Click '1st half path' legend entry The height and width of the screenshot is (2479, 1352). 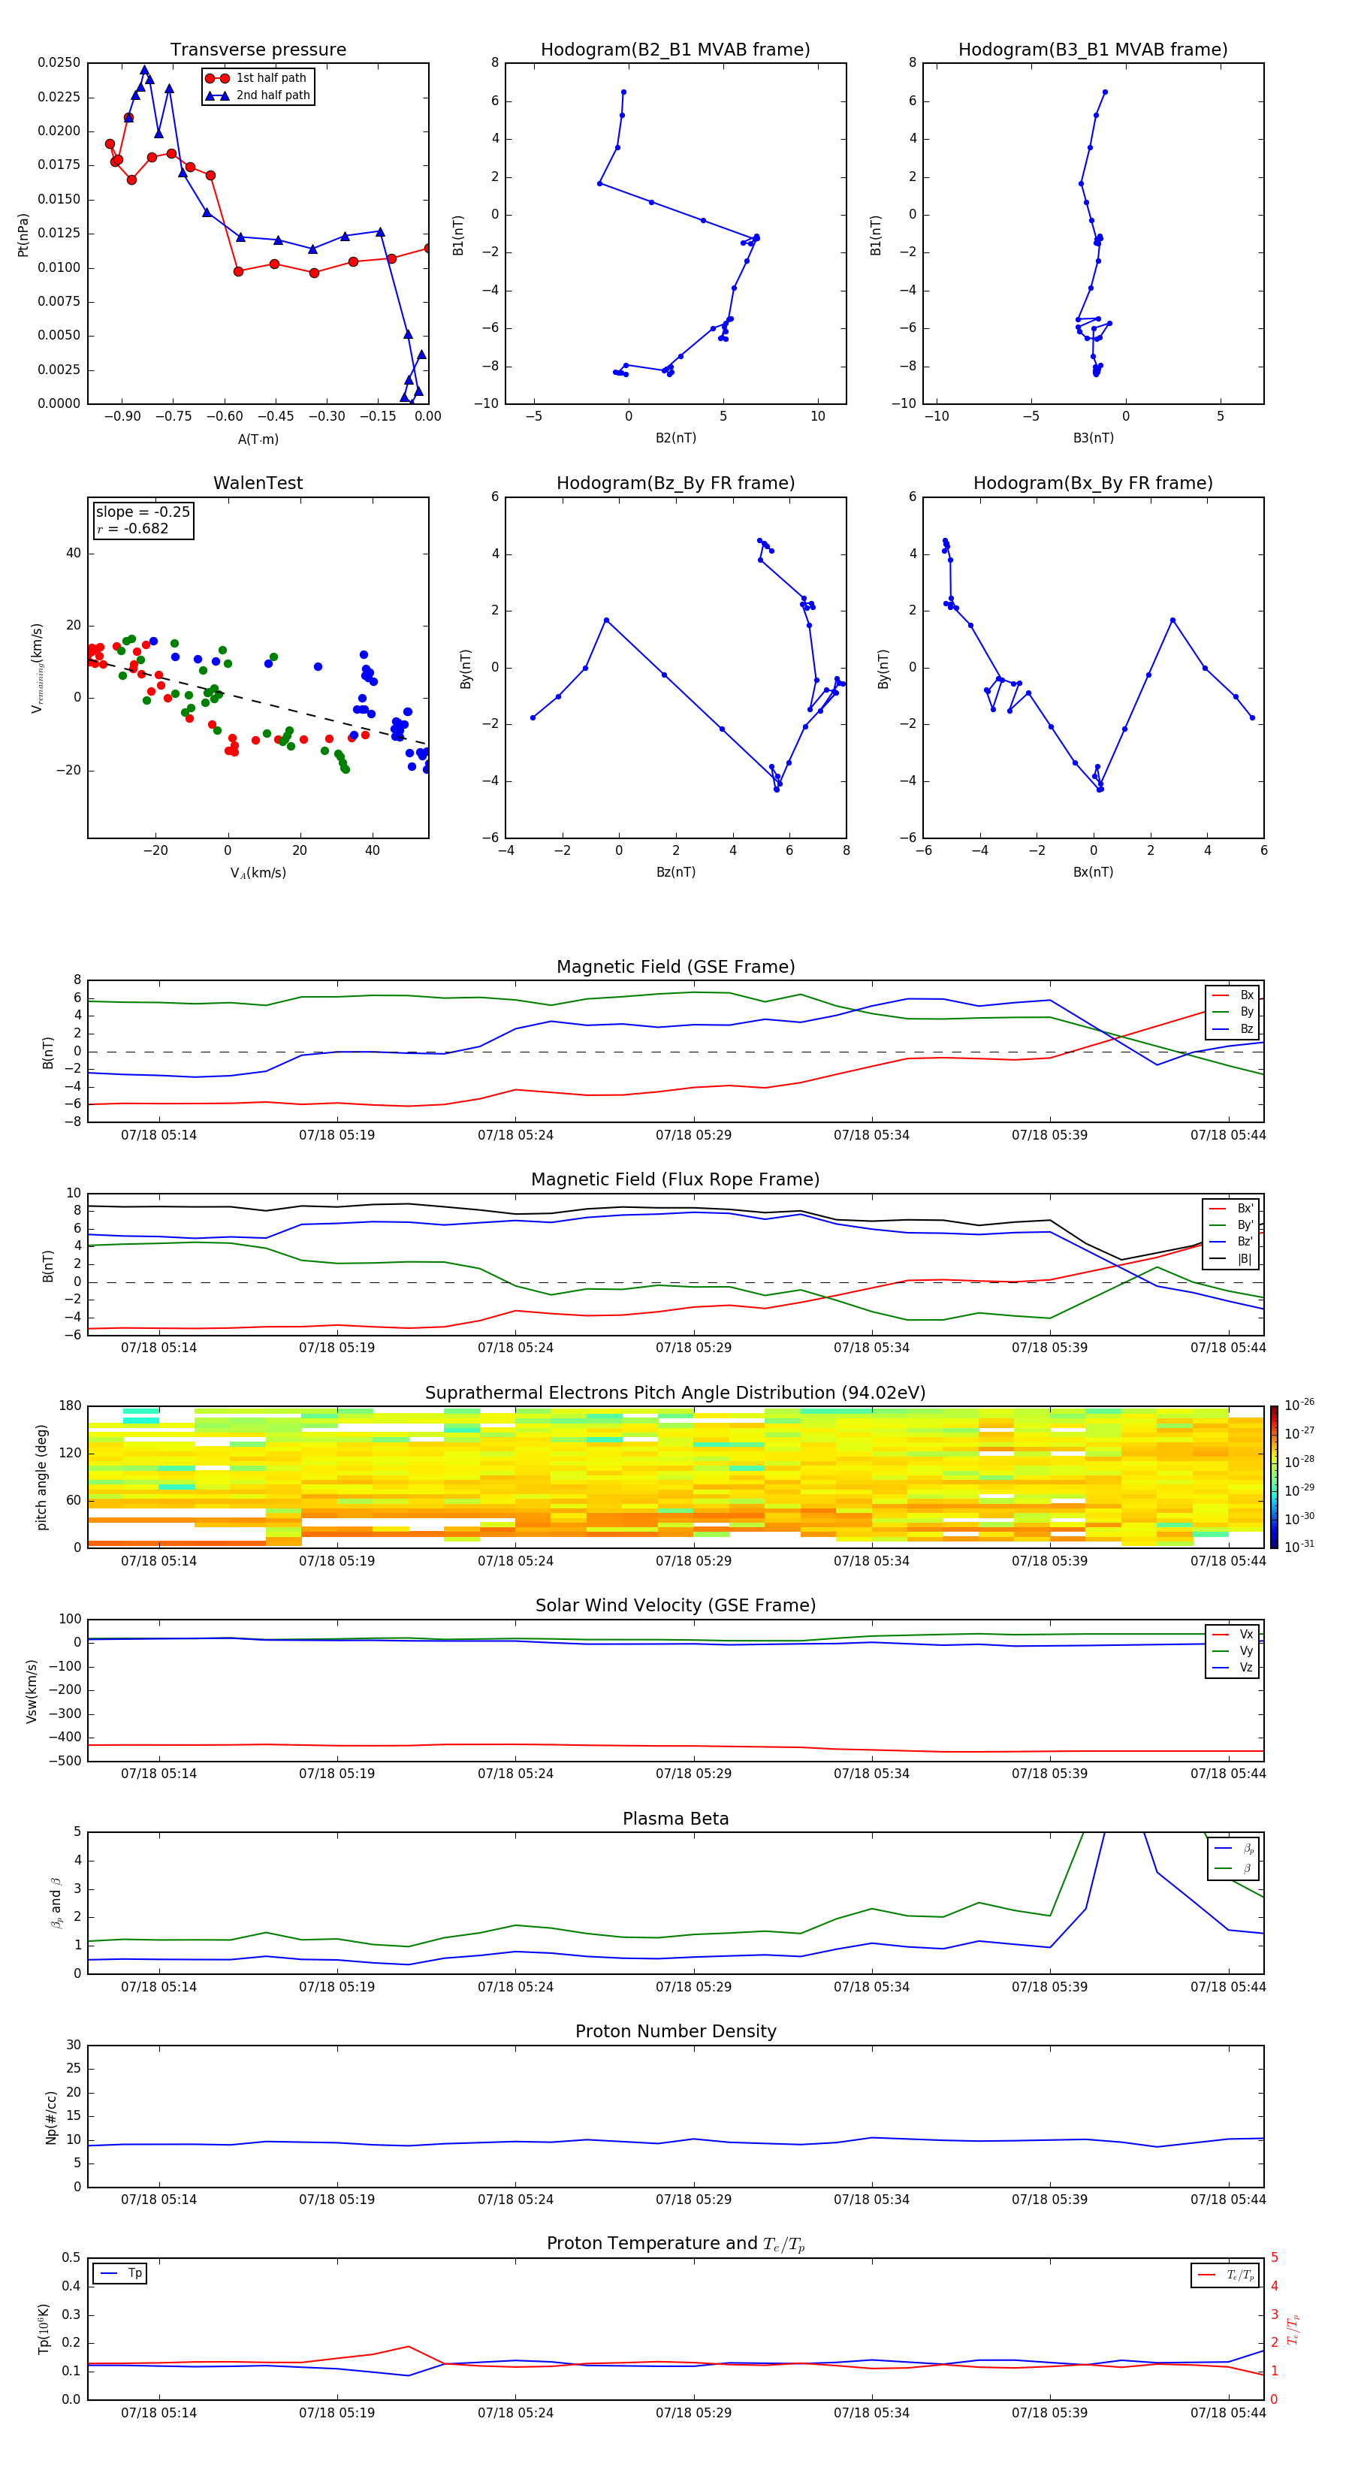[x=256, y=78]
